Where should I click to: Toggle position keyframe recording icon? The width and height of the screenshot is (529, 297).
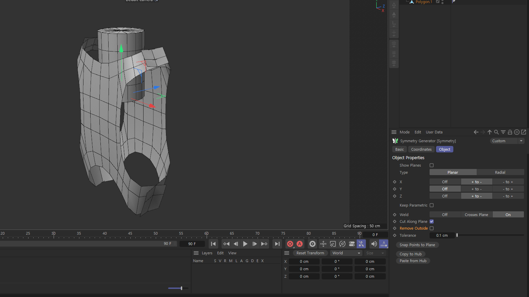click(x=323, y=244)
